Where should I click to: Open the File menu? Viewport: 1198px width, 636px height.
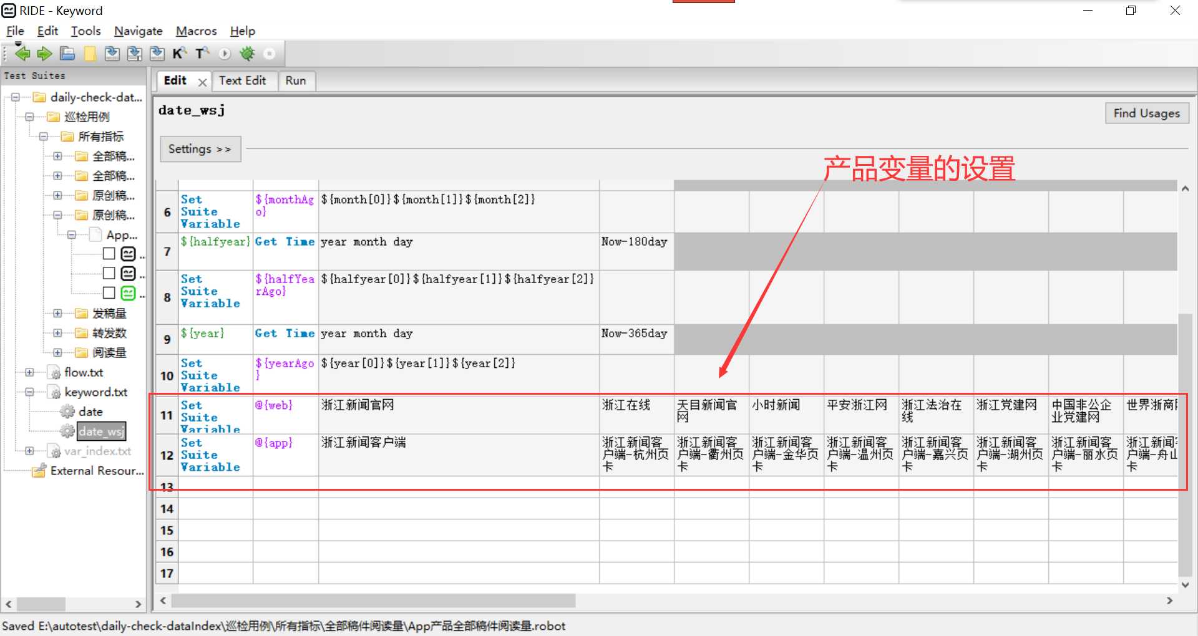point(15,31)
